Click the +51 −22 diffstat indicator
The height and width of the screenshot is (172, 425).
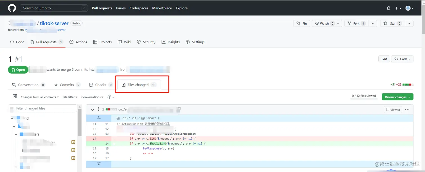[x=402, y=84]
